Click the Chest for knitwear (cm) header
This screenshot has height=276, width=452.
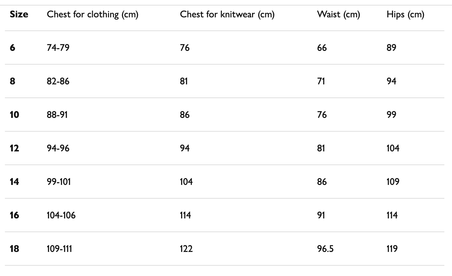[x=227, y=15]
